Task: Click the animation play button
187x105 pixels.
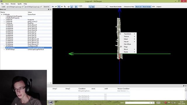Action: 76,7
